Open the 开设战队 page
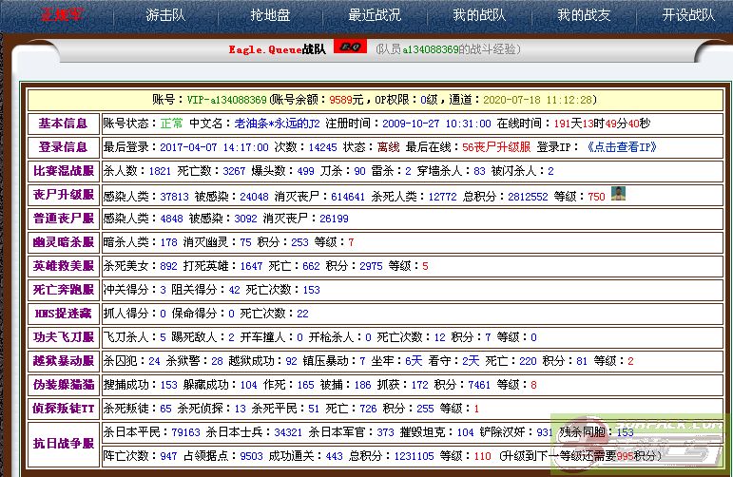Image resolution: width=733 pixels, height=477 pixels. point(688,15)
